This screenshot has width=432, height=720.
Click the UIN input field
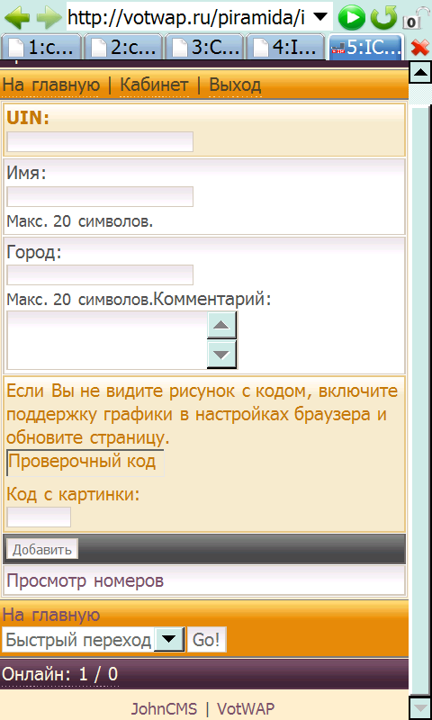pyautogui.click(x=100, y=141)
